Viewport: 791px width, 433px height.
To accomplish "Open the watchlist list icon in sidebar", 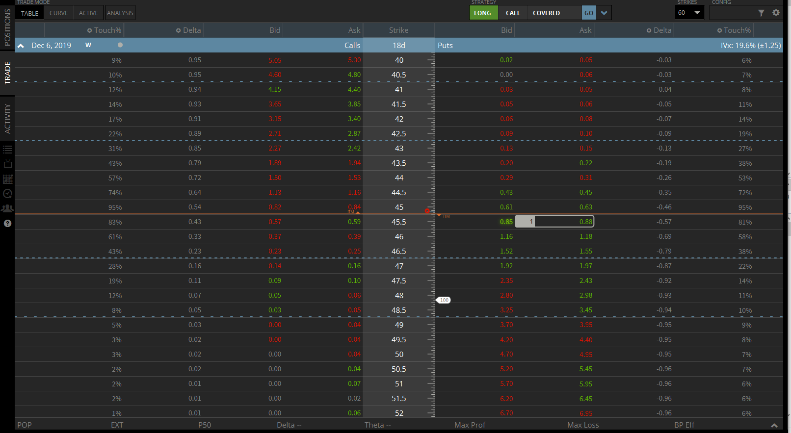I will 7,150.
